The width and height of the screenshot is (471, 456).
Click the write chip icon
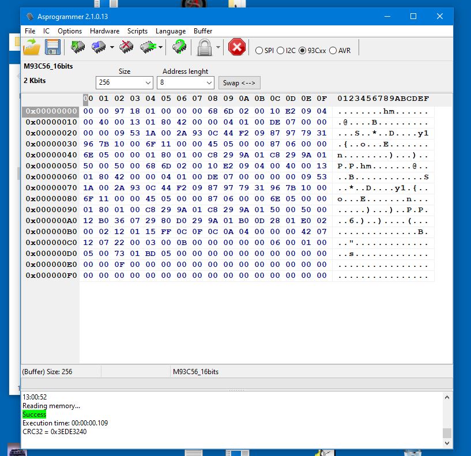[99, 47]
